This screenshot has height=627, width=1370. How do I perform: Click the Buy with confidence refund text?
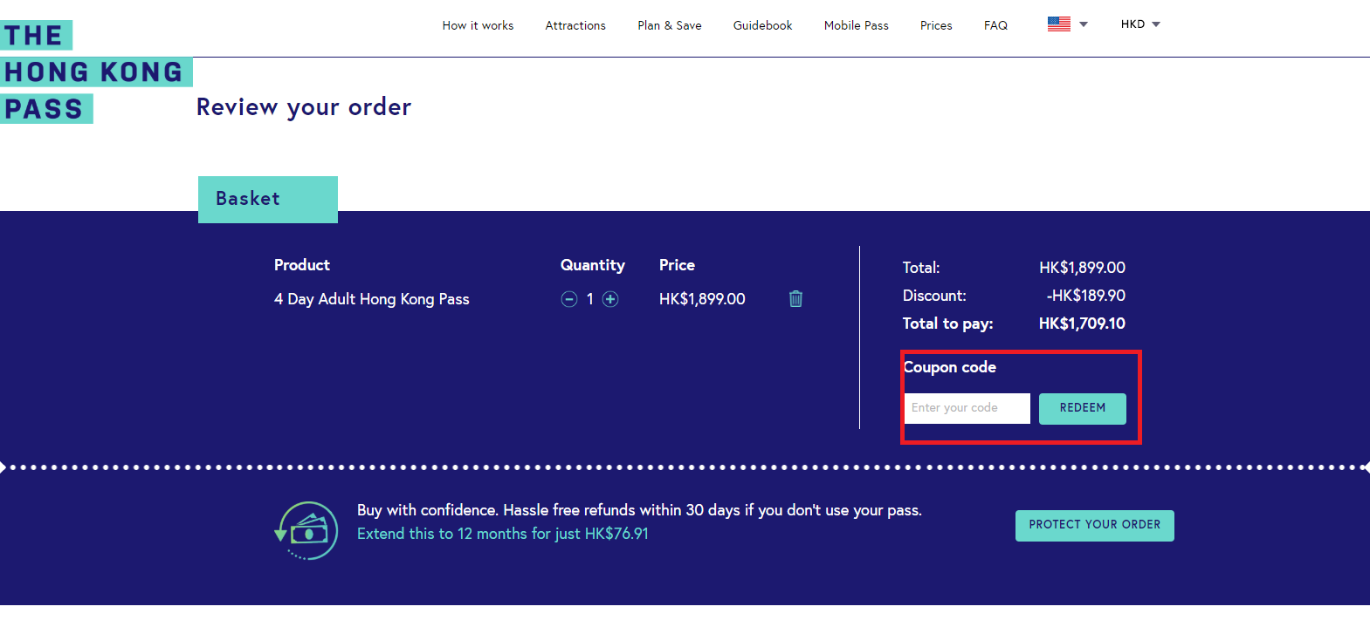click(639, 510)
